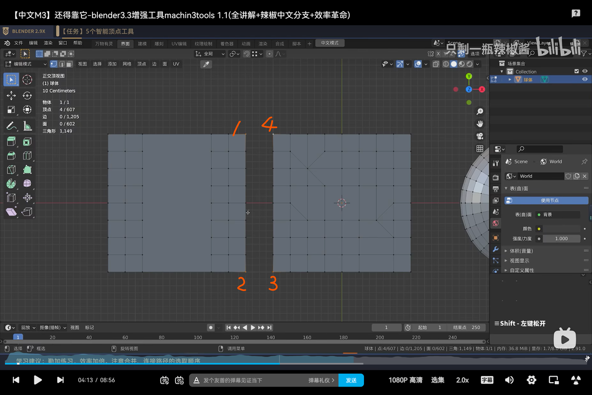Open the 文件 menu
592x395 pixels.
pyautogui.click(x=18, y=43)
